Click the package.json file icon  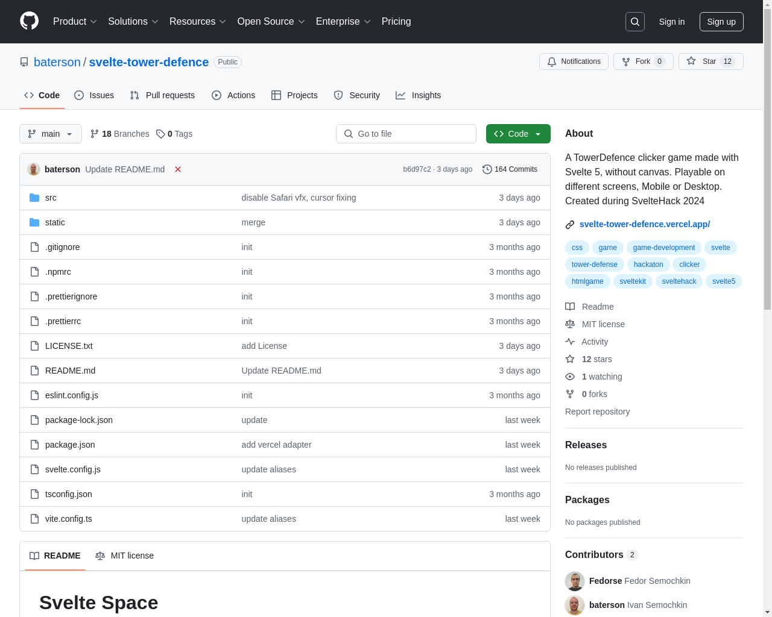pyautogui.click(x=34, y=445)
